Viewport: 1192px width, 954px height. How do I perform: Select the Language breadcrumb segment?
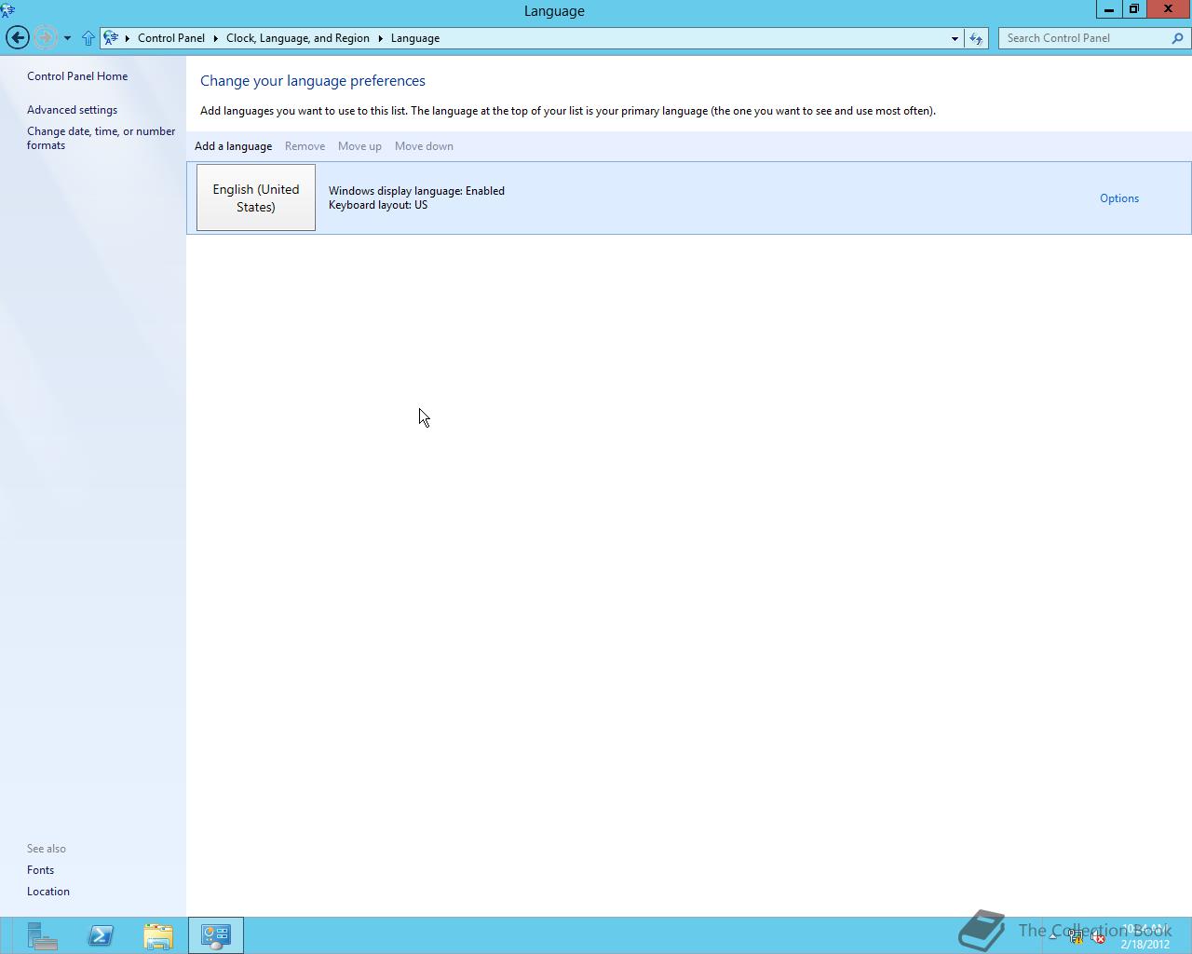click(415, 38)
